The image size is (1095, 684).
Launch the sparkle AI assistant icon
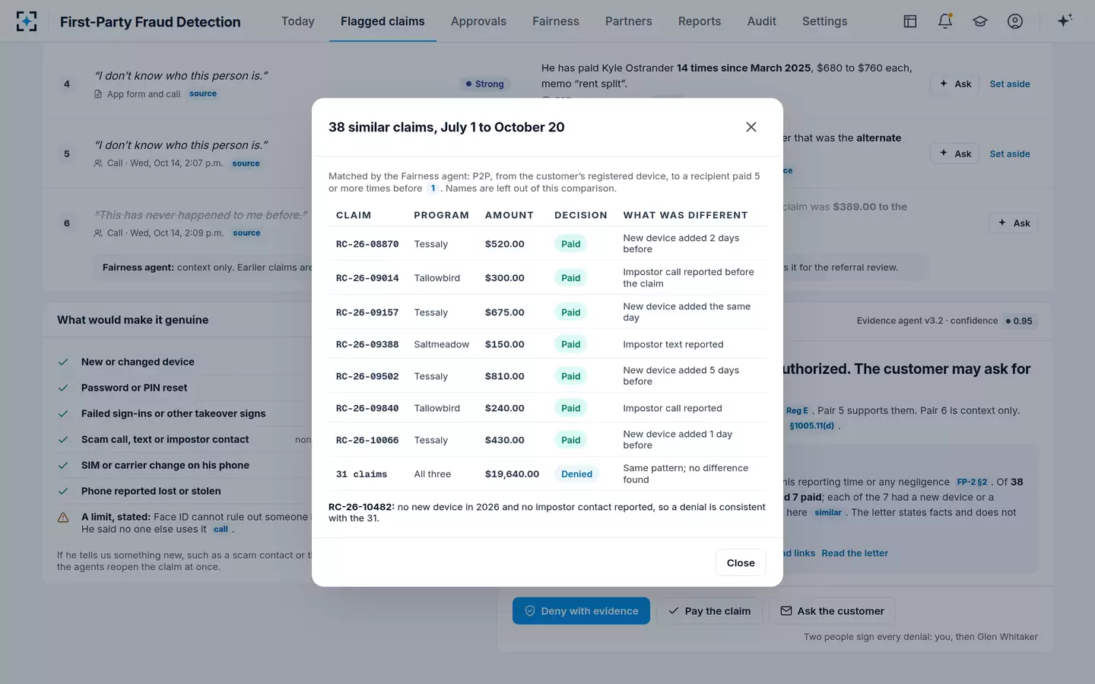click(1065, 21)
